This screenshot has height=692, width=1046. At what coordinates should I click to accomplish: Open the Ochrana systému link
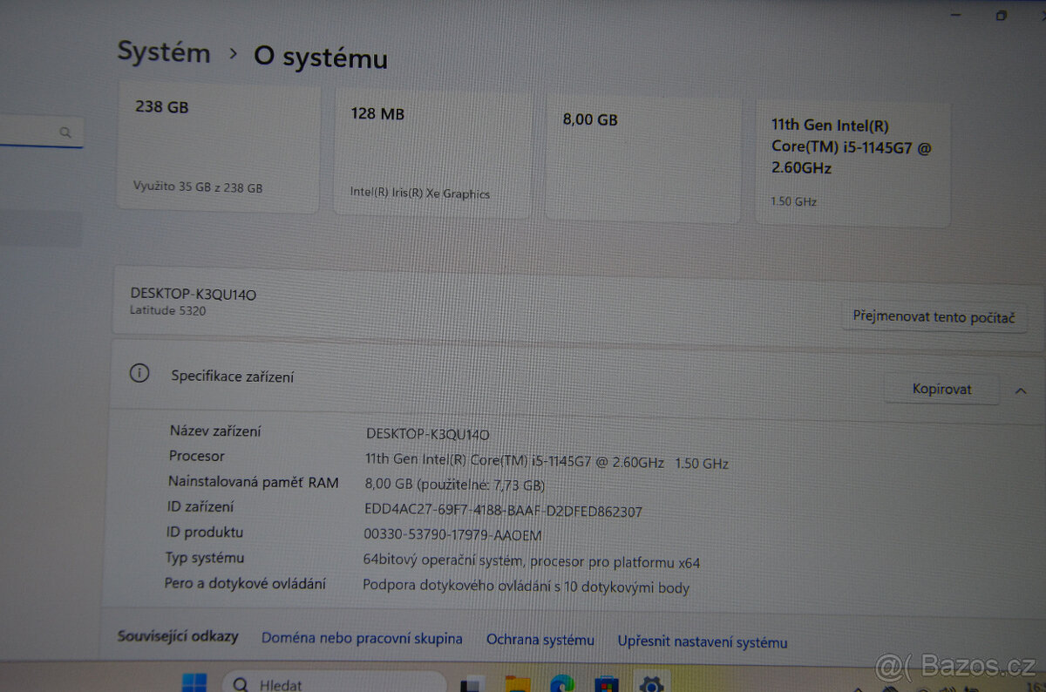540,639
